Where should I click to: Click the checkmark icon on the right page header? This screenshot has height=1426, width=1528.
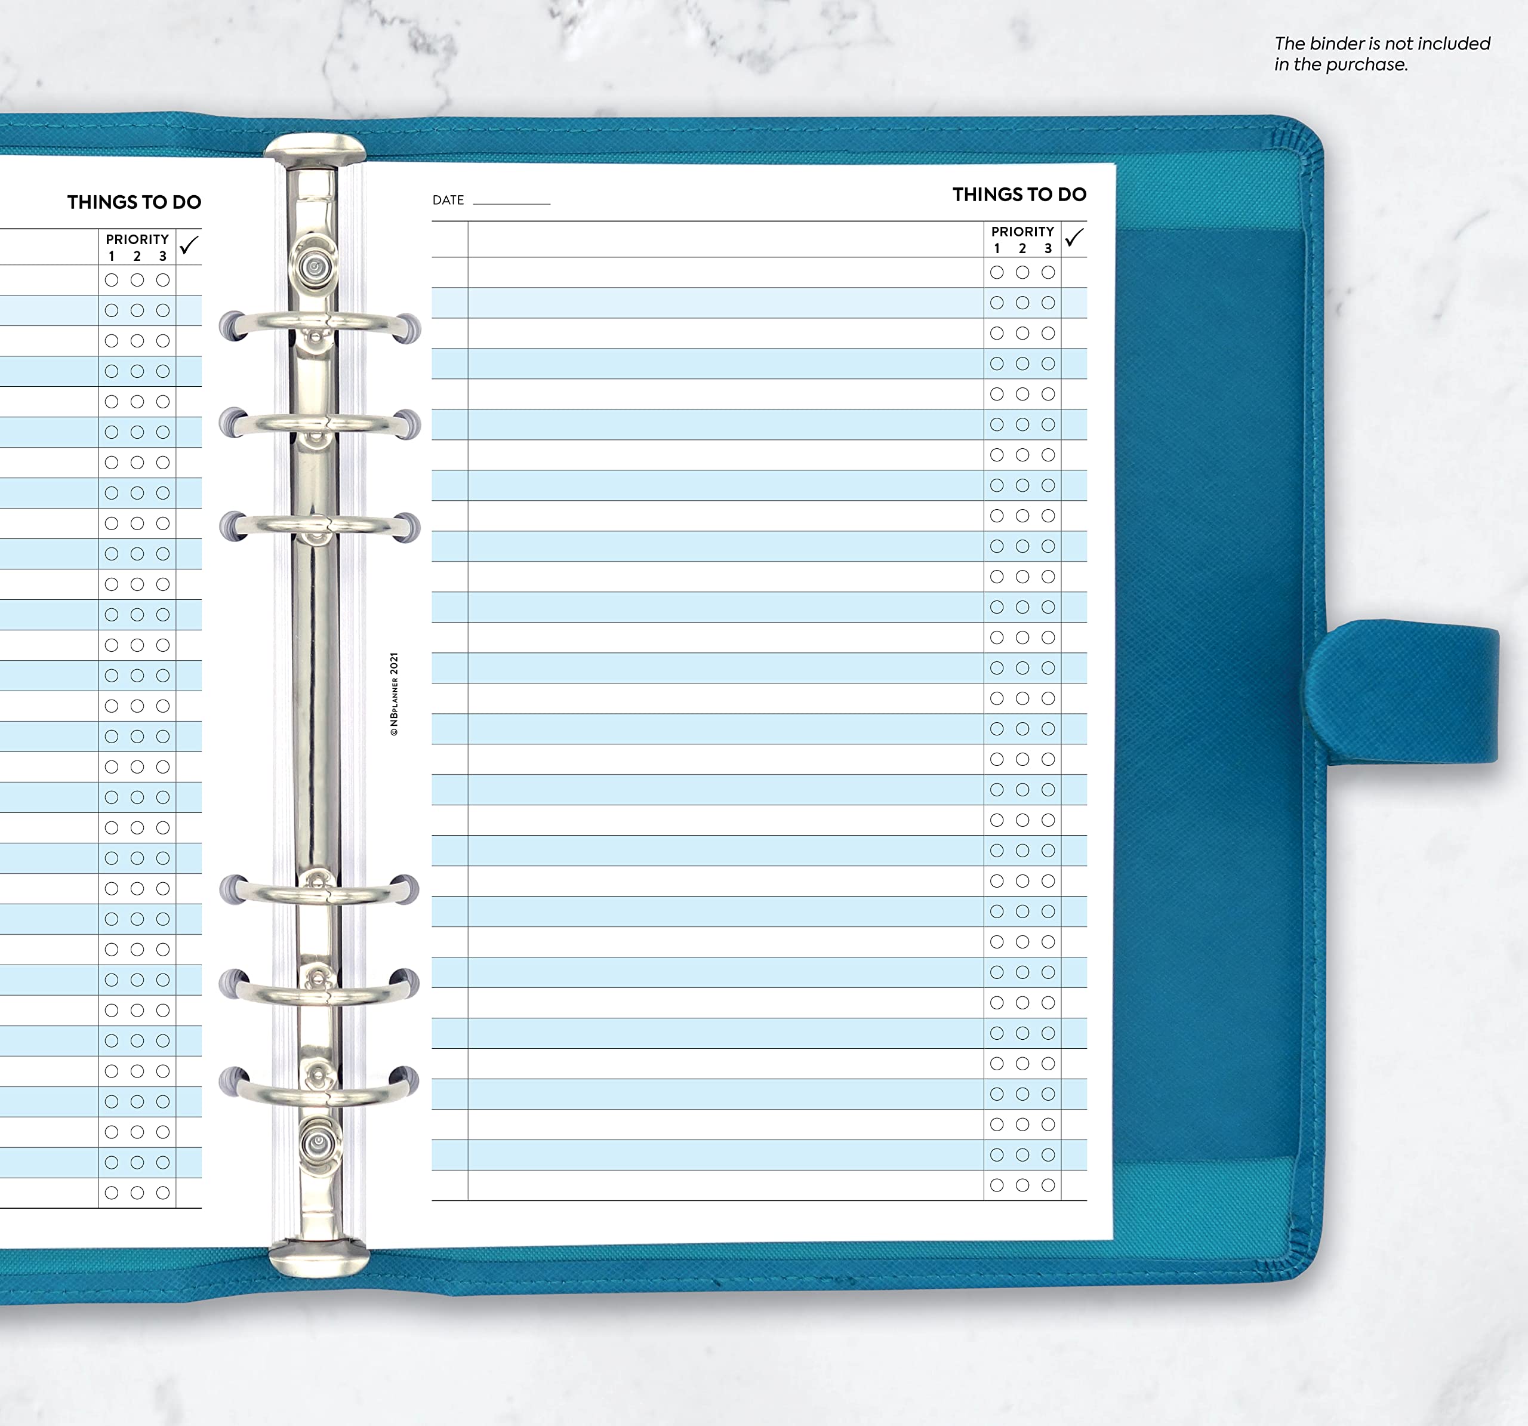coord(1074,238)
